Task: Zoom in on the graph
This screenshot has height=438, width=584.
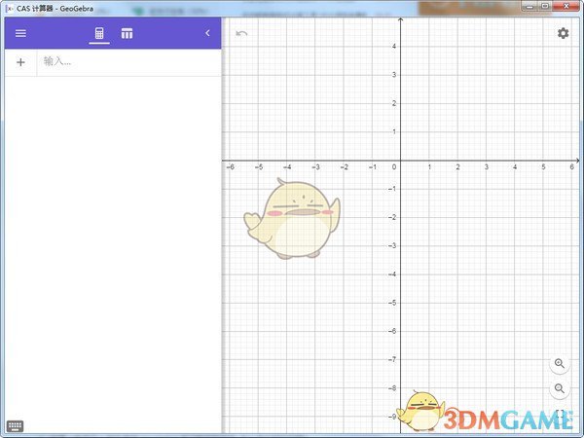Action: pos(560,363)
